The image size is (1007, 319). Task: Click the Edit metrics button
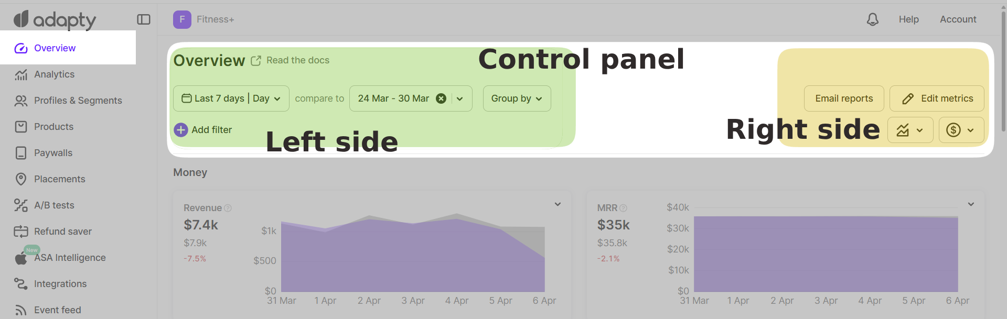tap(937, 98)
